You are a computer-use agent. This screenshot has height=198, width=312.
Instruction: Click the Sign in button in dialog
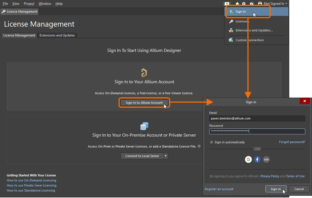276,189
